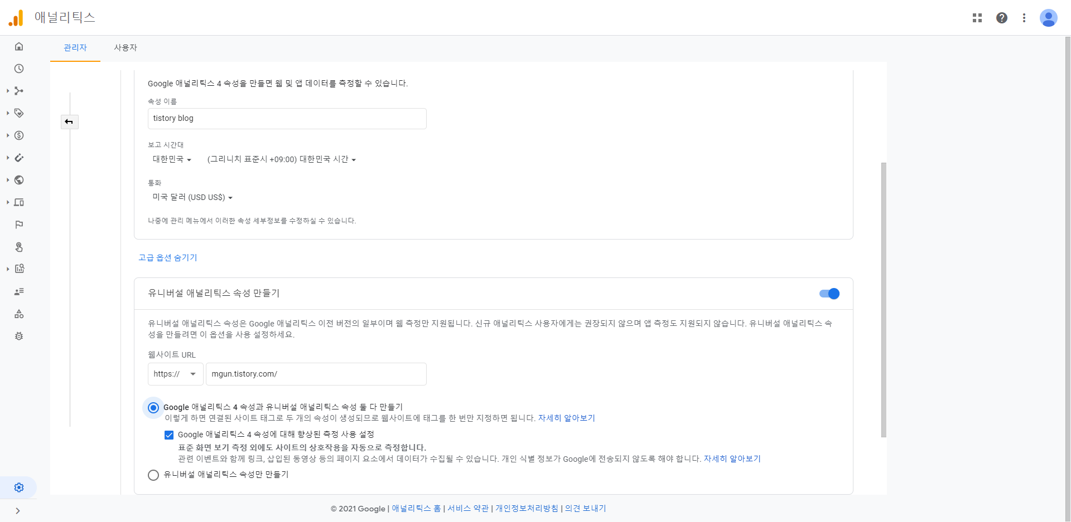Viewport: 1071px width, 522px height.
Task: Expand the Acquisition sidebar item arrow
Action: tap(8, 91)
